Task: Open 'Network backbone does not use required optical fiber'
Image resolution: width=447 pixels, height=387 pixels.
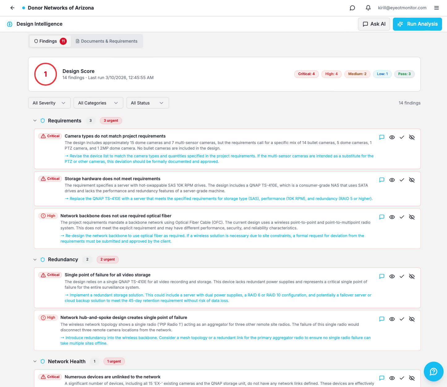Action: (116, 216)
